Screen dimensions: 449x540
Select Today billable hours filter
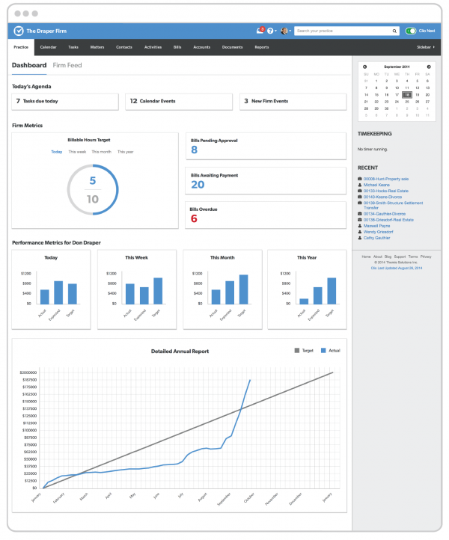[x=57, y=152]
